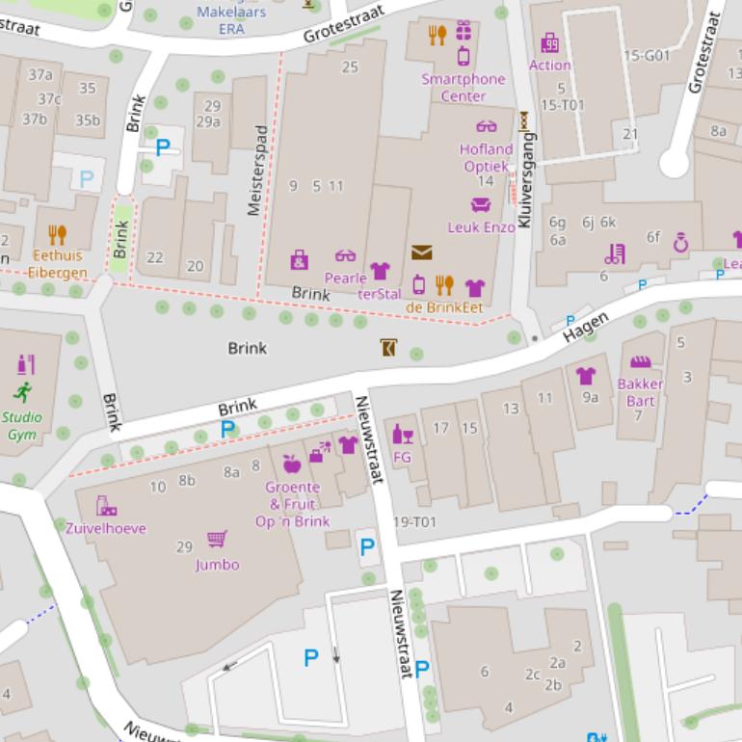Click the parking icon south of Jumbo
The height and width of the screenshot is (742, 742).
click(x=310, y=657)
